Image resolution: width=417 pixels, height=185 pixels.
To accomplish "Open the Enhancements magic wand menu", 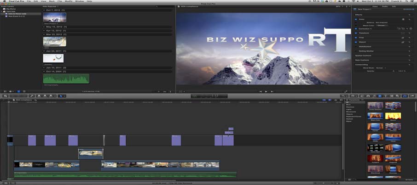I will tap(344, 96).
